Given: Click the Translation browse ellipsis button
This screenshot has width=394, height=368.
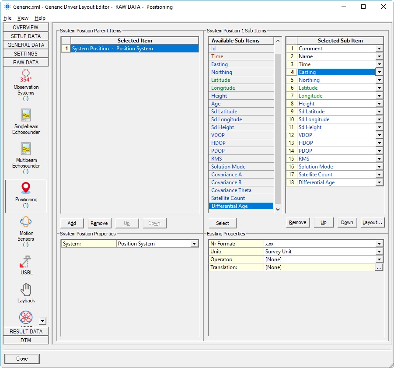Looking at the screenshot, I should [x=379, y=267].
